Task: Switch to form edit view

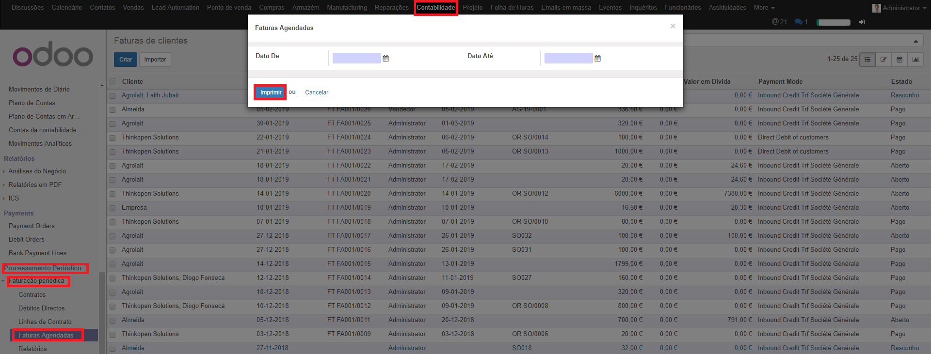Action: pyautogui.click(x=883, y=60)
